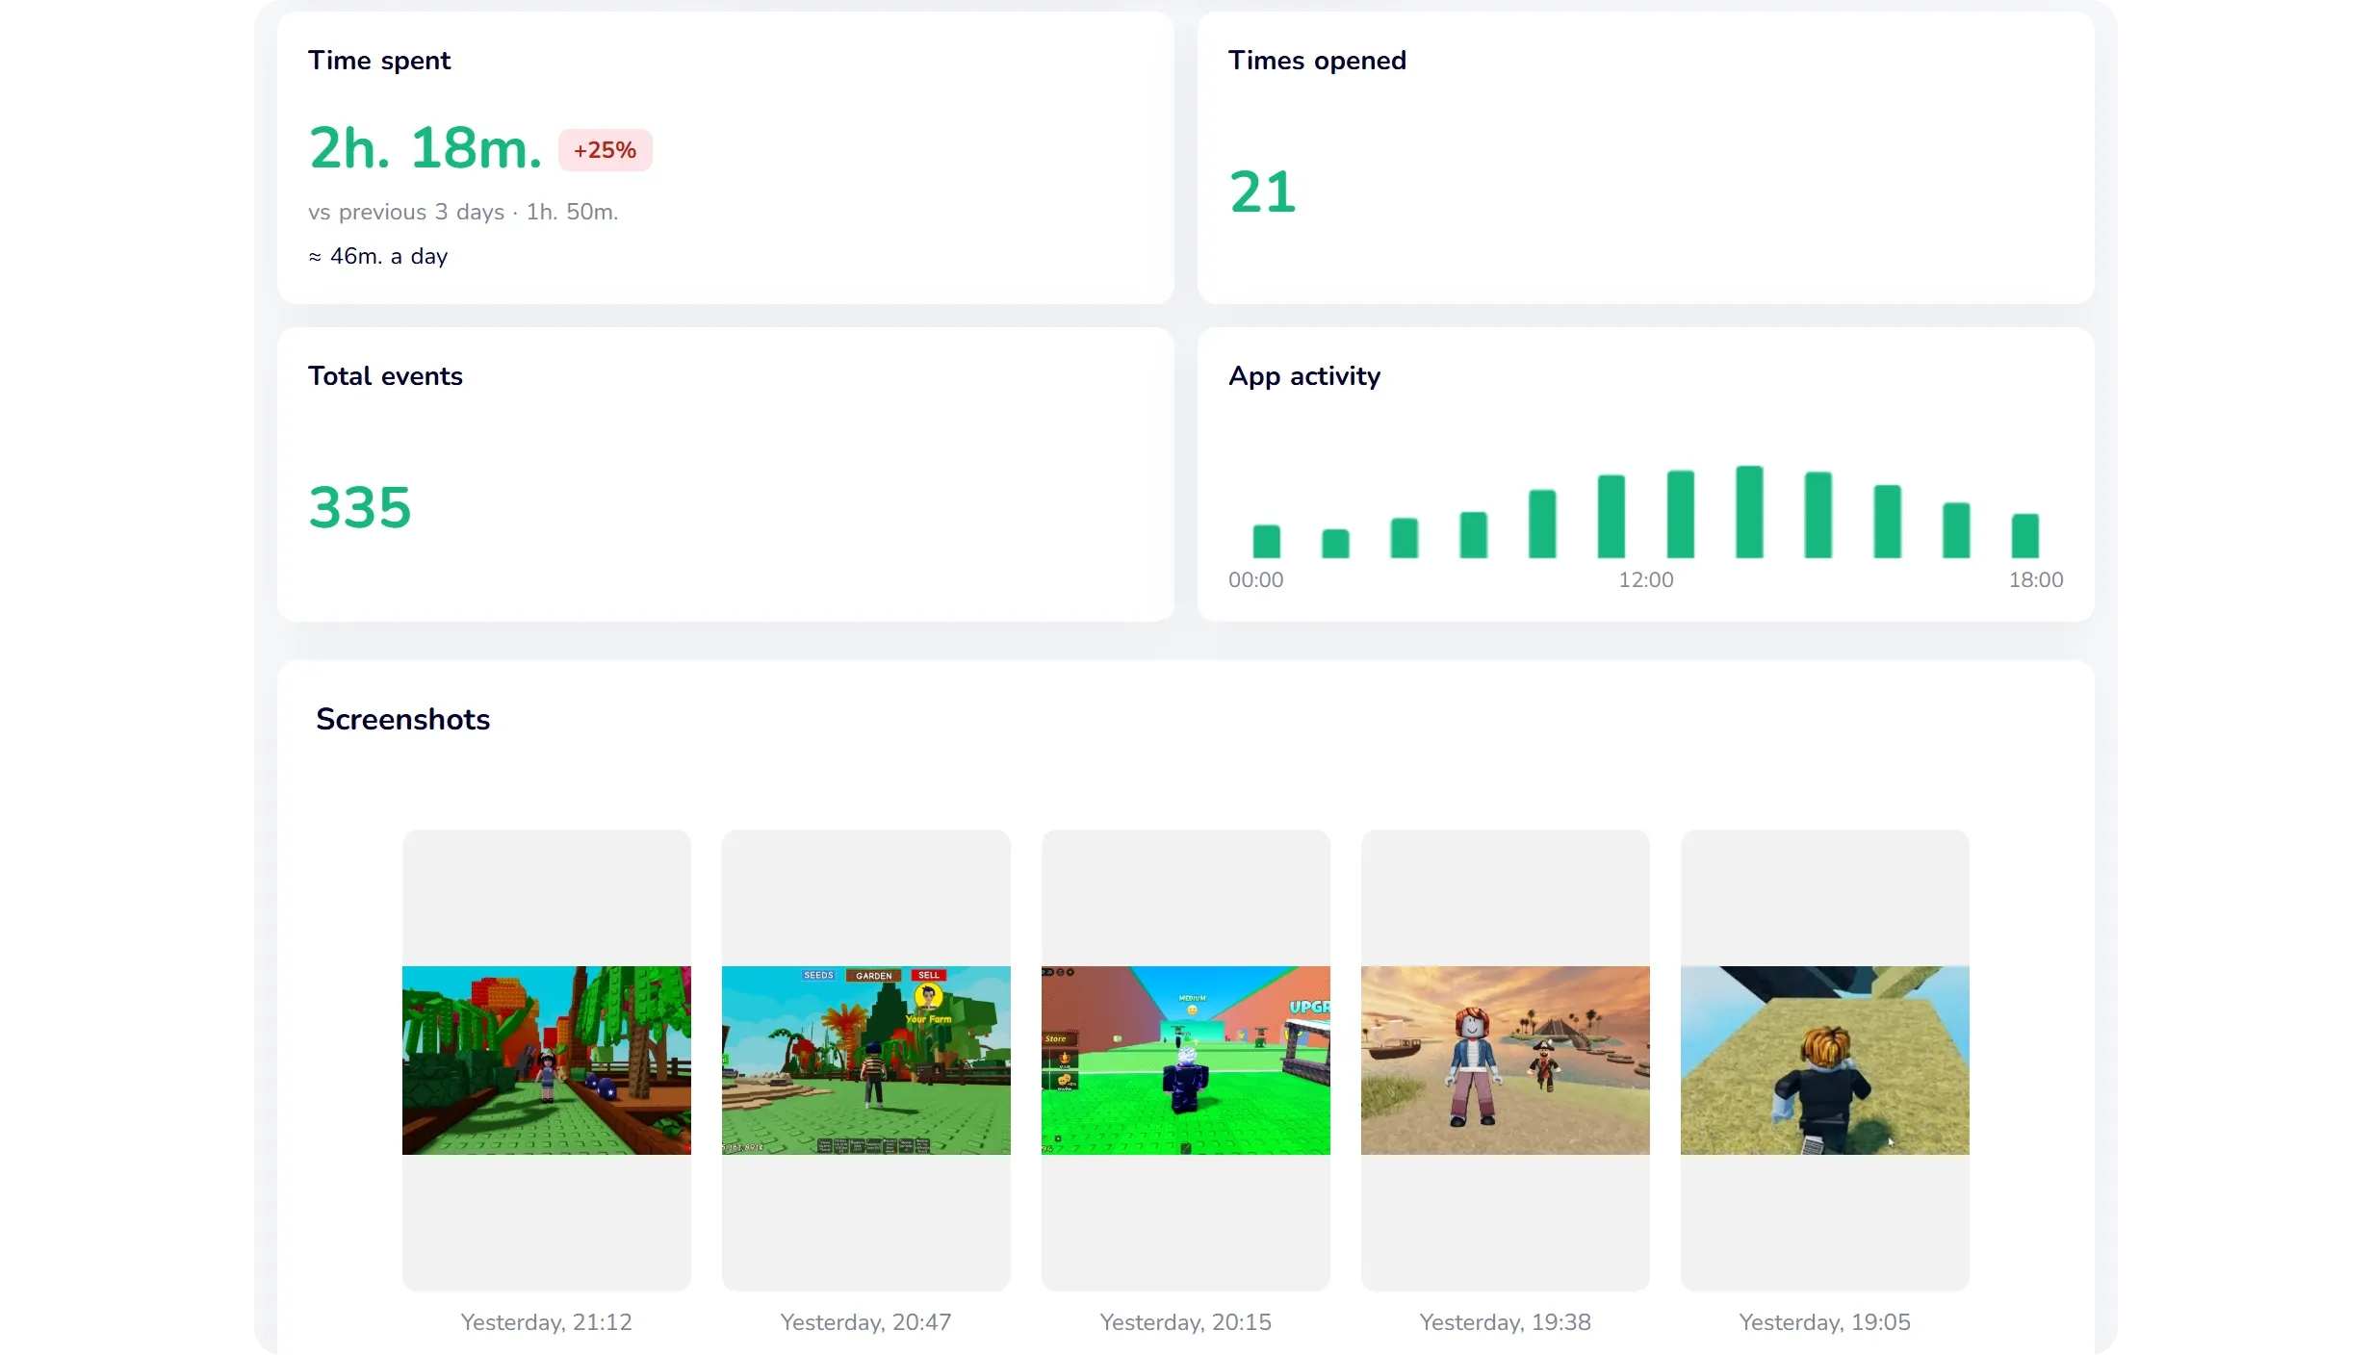Click the Times opened card title
The width and height of the screenshot is (2372, 1355).
1317,61
